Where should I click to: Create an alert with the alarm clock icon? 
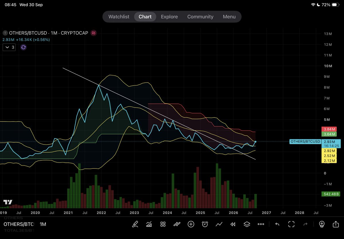click(205, 224)
